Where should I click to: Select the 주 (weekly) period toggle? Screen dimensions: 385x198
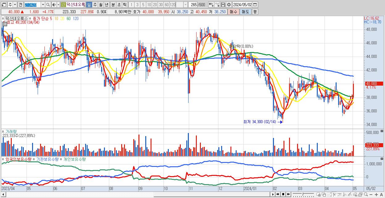pyautogui.click(x=95, y=5)
